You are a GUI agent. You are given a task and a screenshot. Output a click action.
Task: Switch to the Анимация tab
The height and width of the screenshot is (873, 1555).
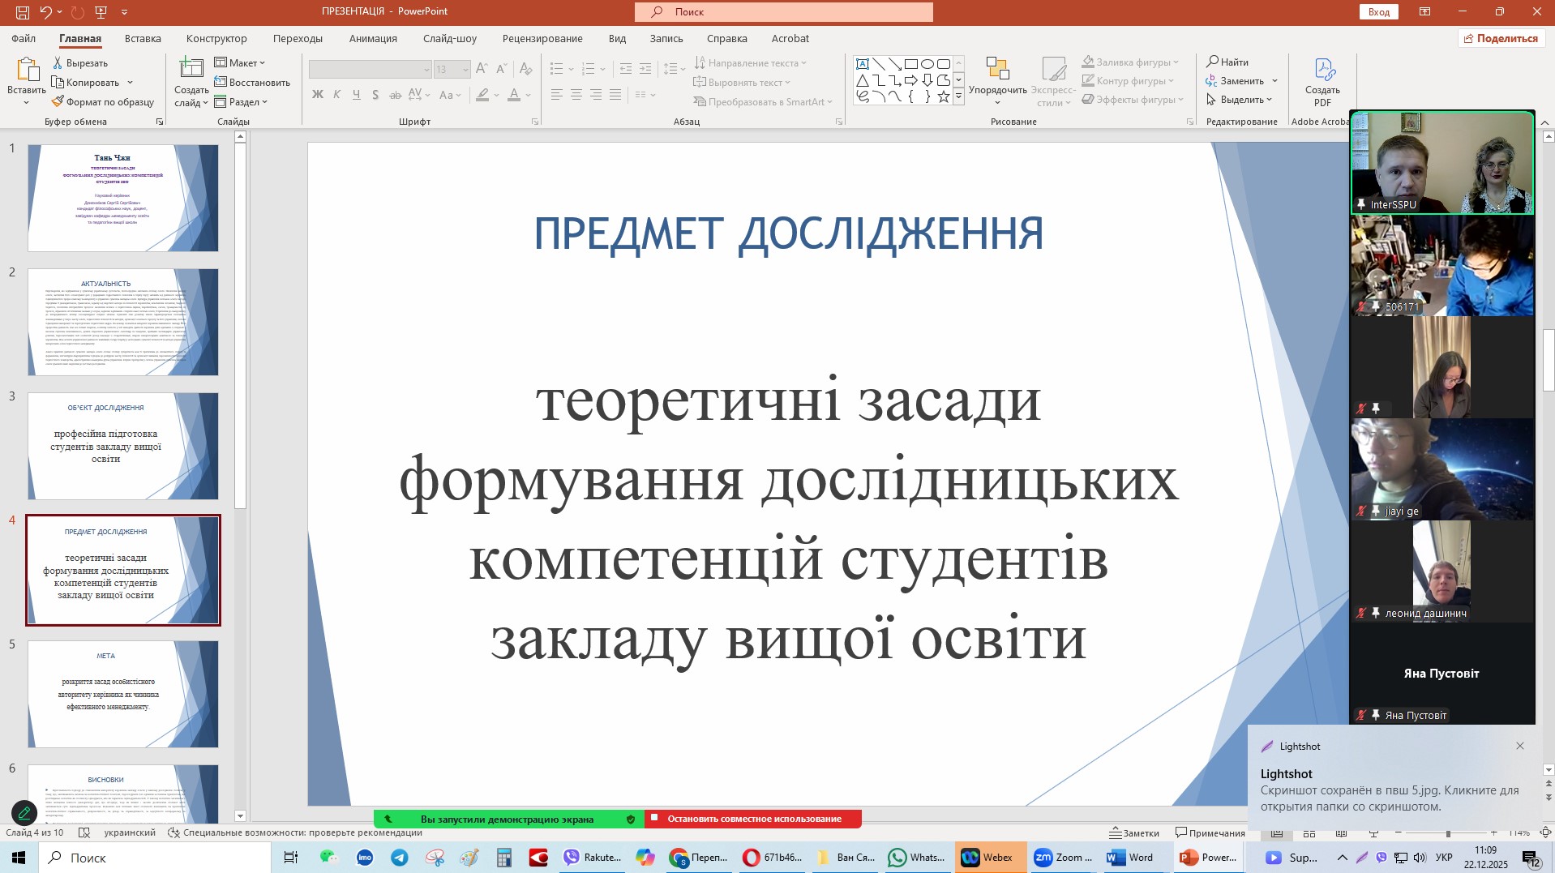(x=373, y=39)
